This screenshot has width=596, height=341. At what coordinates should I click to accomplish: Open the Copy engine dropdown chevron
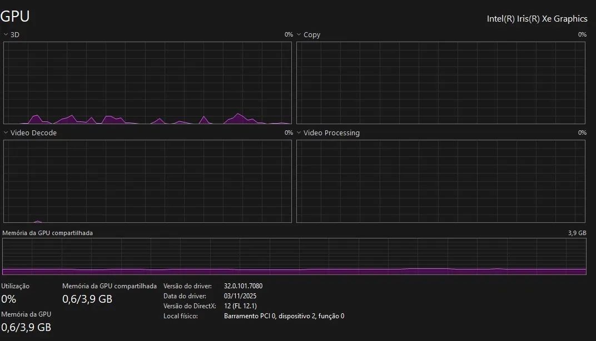(x=299, y=34)
